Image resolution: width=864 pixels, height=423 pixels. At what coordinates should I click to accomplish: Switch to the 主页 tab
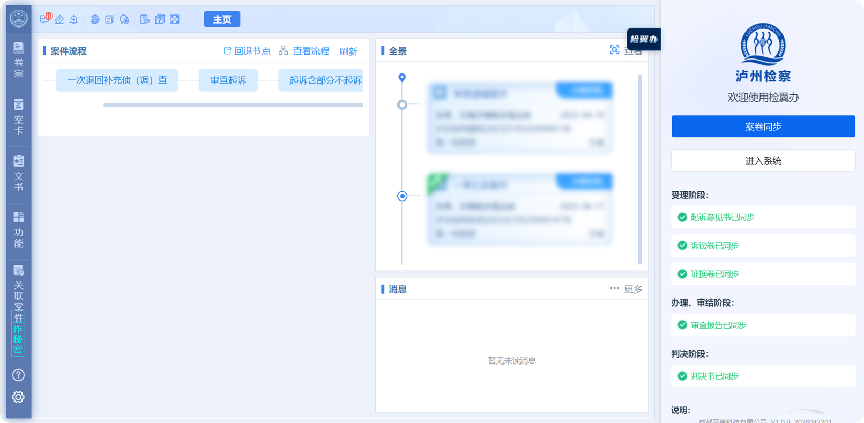(222, 19)
